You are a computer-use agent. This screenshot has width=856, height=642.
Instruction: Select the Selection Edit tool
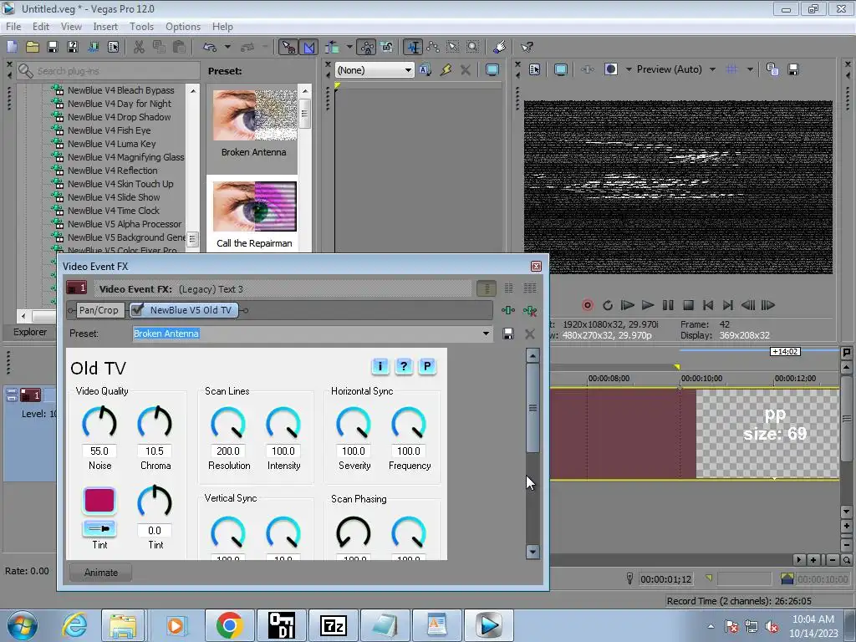(x=452, y=47)
